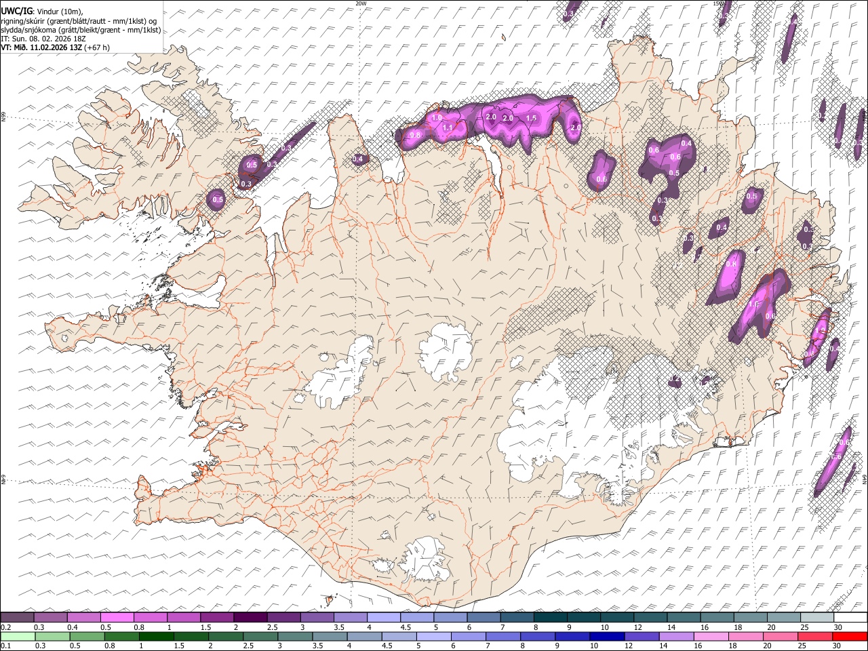Click the darkest green 1 rain-scale swatch
The width and height of the screenshot is (868, 651).
(156, 636)
